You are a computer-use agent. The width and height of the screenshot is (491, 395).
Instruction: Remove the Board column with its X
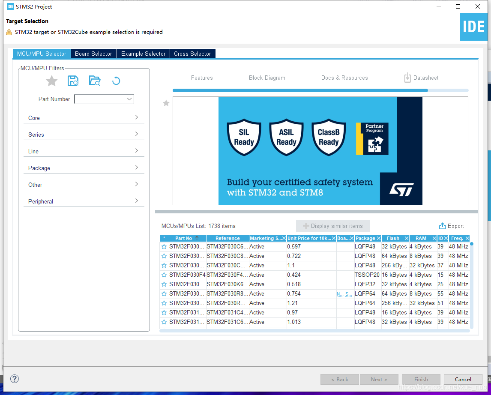(x=351, y=239)
